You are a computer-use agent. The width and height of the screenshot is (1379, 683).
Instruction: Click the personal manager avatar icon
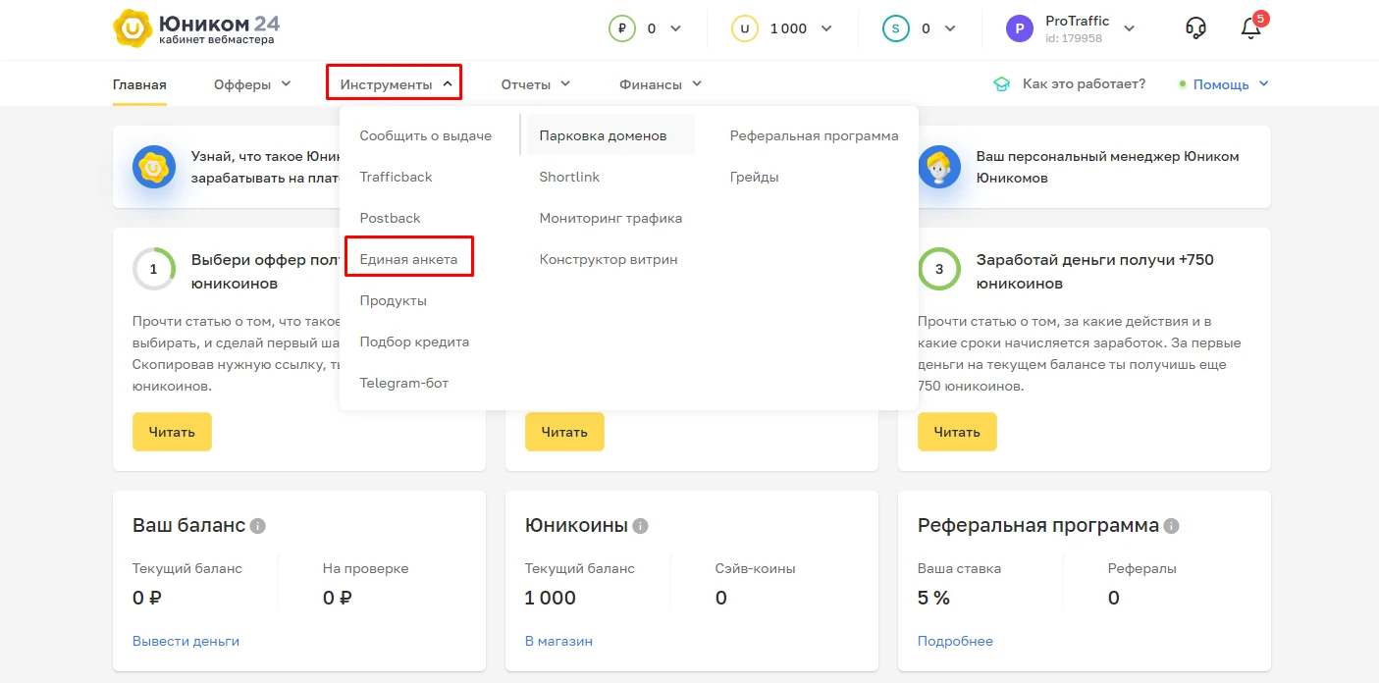(939, 167)
